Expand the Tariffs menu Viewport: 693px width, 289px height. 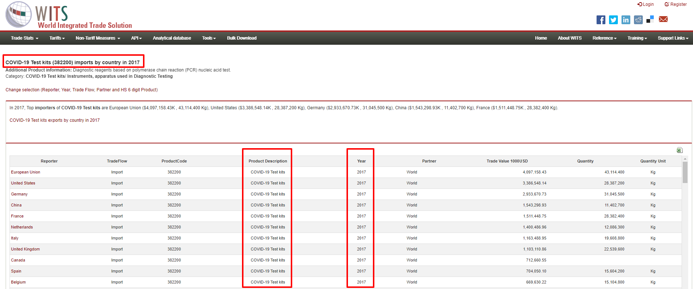click(x=57, y=38)
